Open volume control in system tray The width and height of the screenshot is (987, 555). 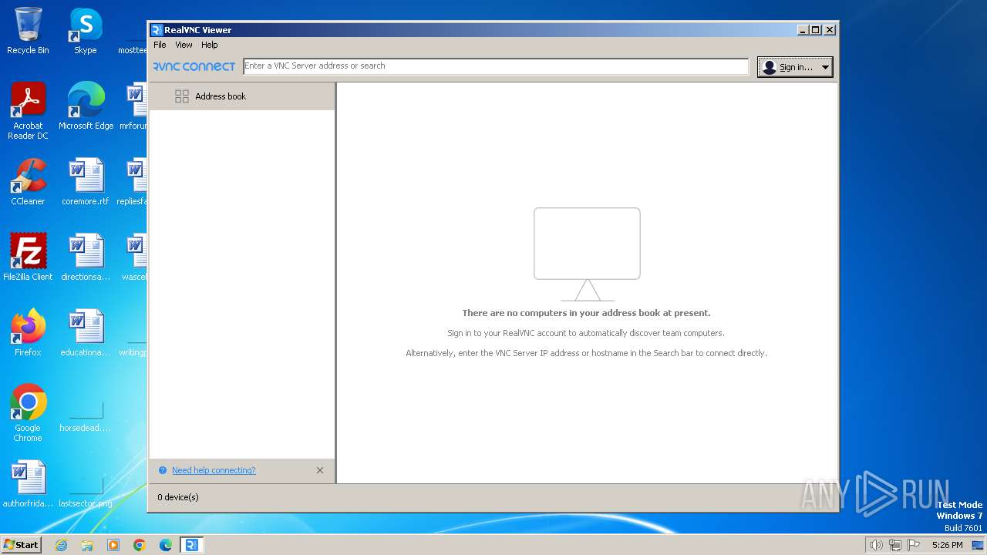click(x=876, y=545)
